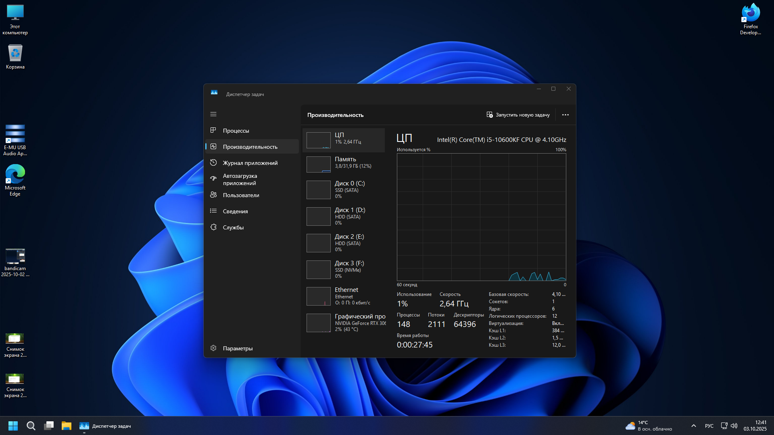This screenshot has height=435, width=774.
Task: Open the Windows Start menu
Action: 13,426
